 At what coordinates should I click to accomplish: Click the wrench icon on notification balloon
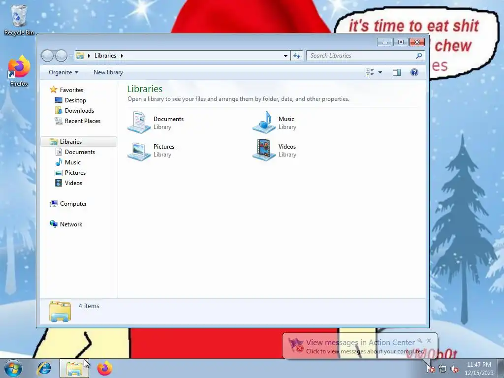[420, 341]
